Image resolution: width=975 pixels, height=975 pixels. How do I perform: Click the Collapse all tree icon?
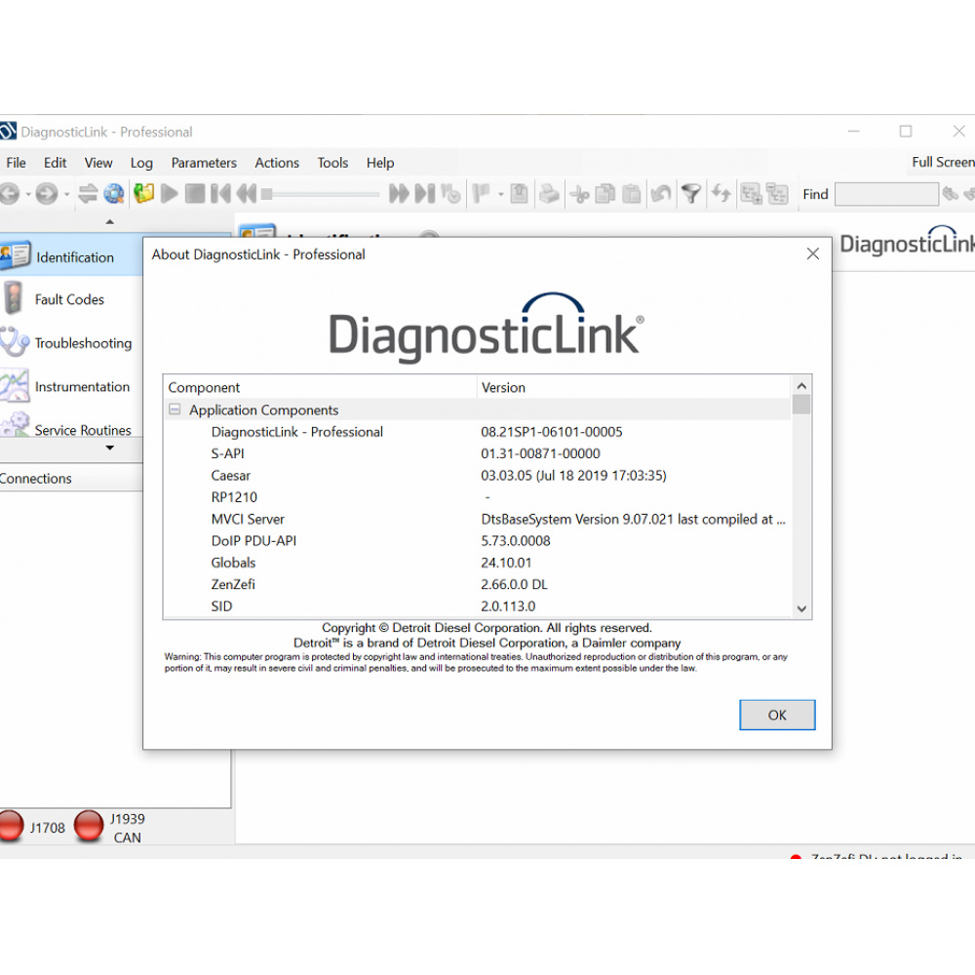point(777,195)
